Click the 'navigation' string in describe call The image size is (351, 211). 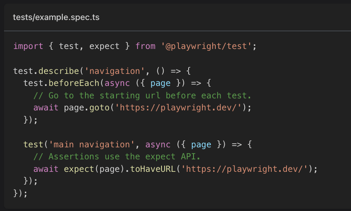tap(101, 71)
